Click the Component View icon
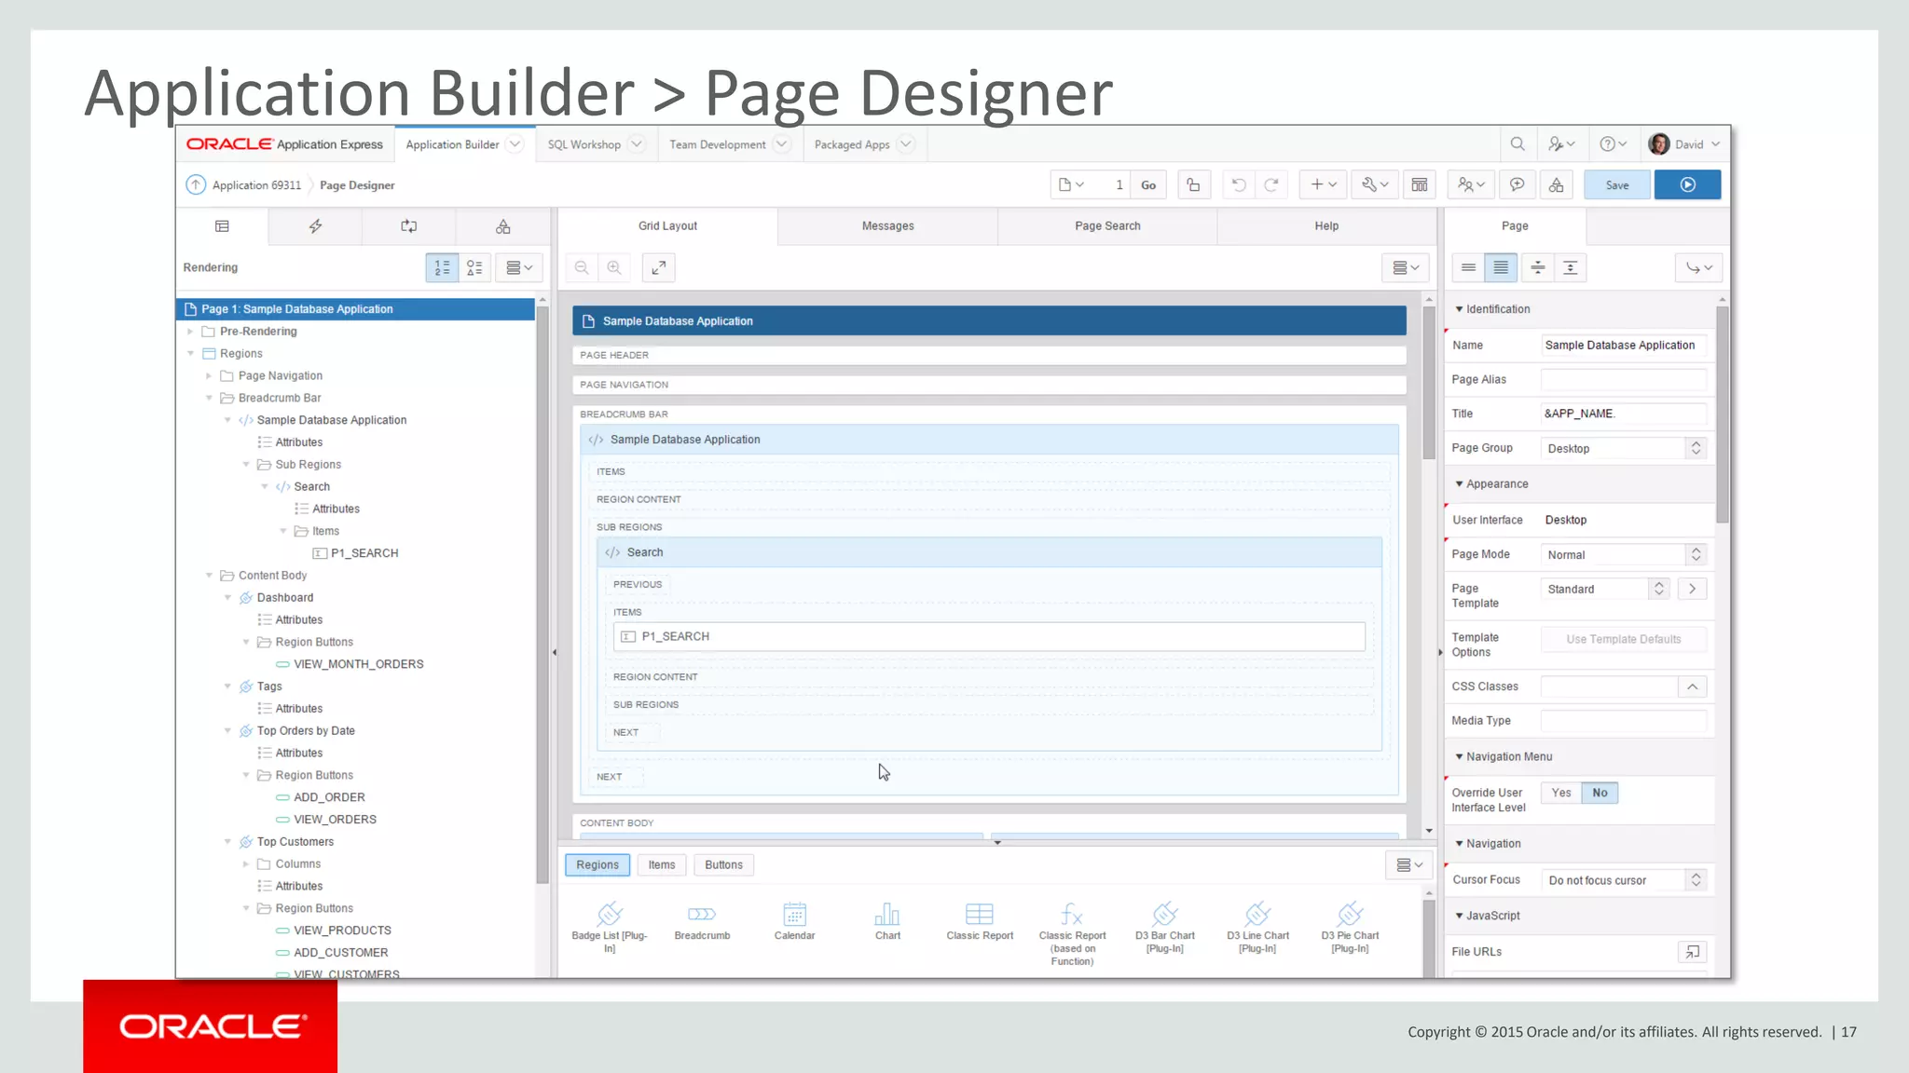The width and height of the screenshot is (1909, 1073). click(x=1420, y=184)
